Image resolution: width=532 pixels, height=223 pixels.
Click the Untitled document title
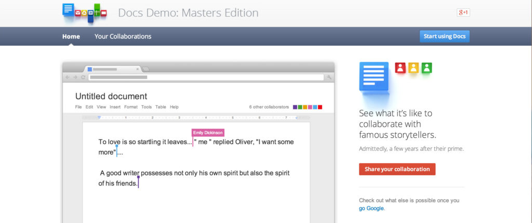point(111,96)
